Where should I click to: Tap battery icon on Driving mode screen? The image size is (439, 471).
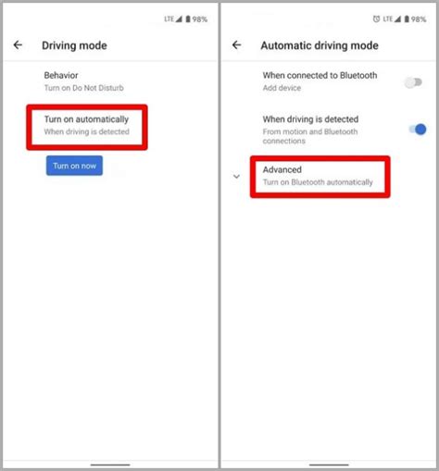[x=188, y=19]
